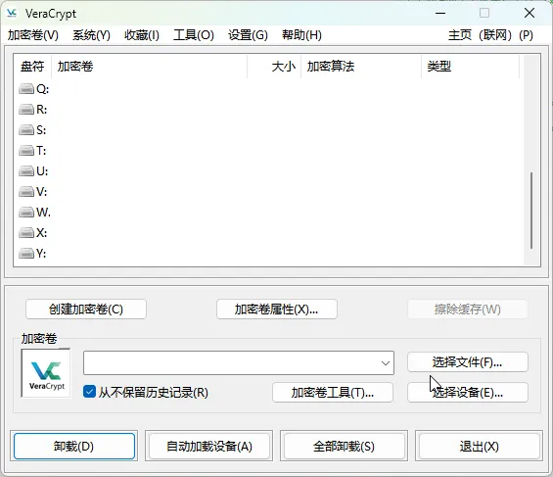This screenshot has height=477, width=553.
Task: Click the R: drive icon
Action: (26, 110)
